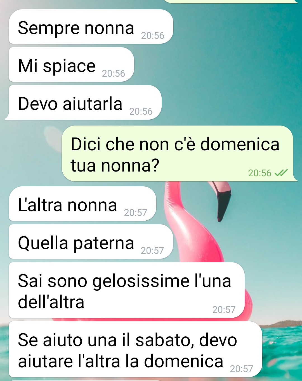Select the 'Sempre nonna' message bubble

91,27
